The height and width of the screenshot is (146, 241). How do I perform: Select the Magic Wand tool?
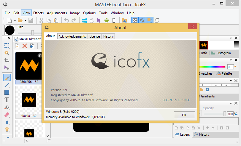point(7,53)
